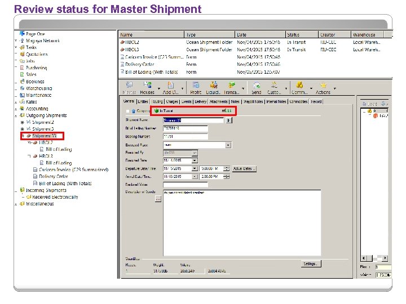Collapse the Outgoing Shipments tree node
Image resolution: width=406 pixels, height=304 pixels.
16,115
